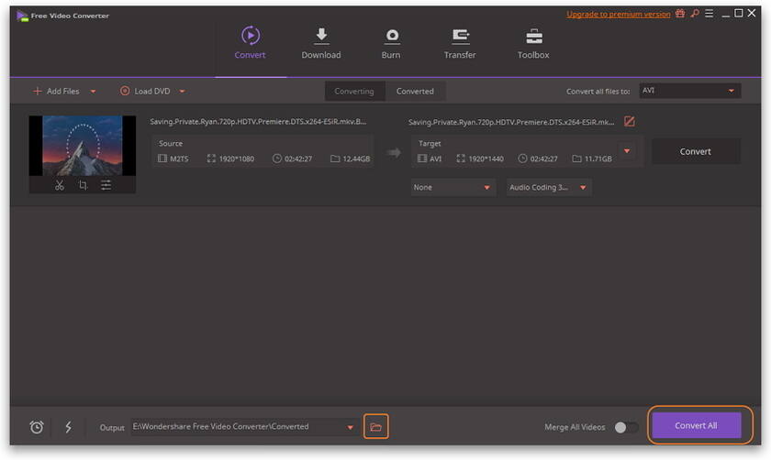The height and width of the screenshot is (460, 771).
Task: Click the source format M2TS text
Action: tap(179, 159)
